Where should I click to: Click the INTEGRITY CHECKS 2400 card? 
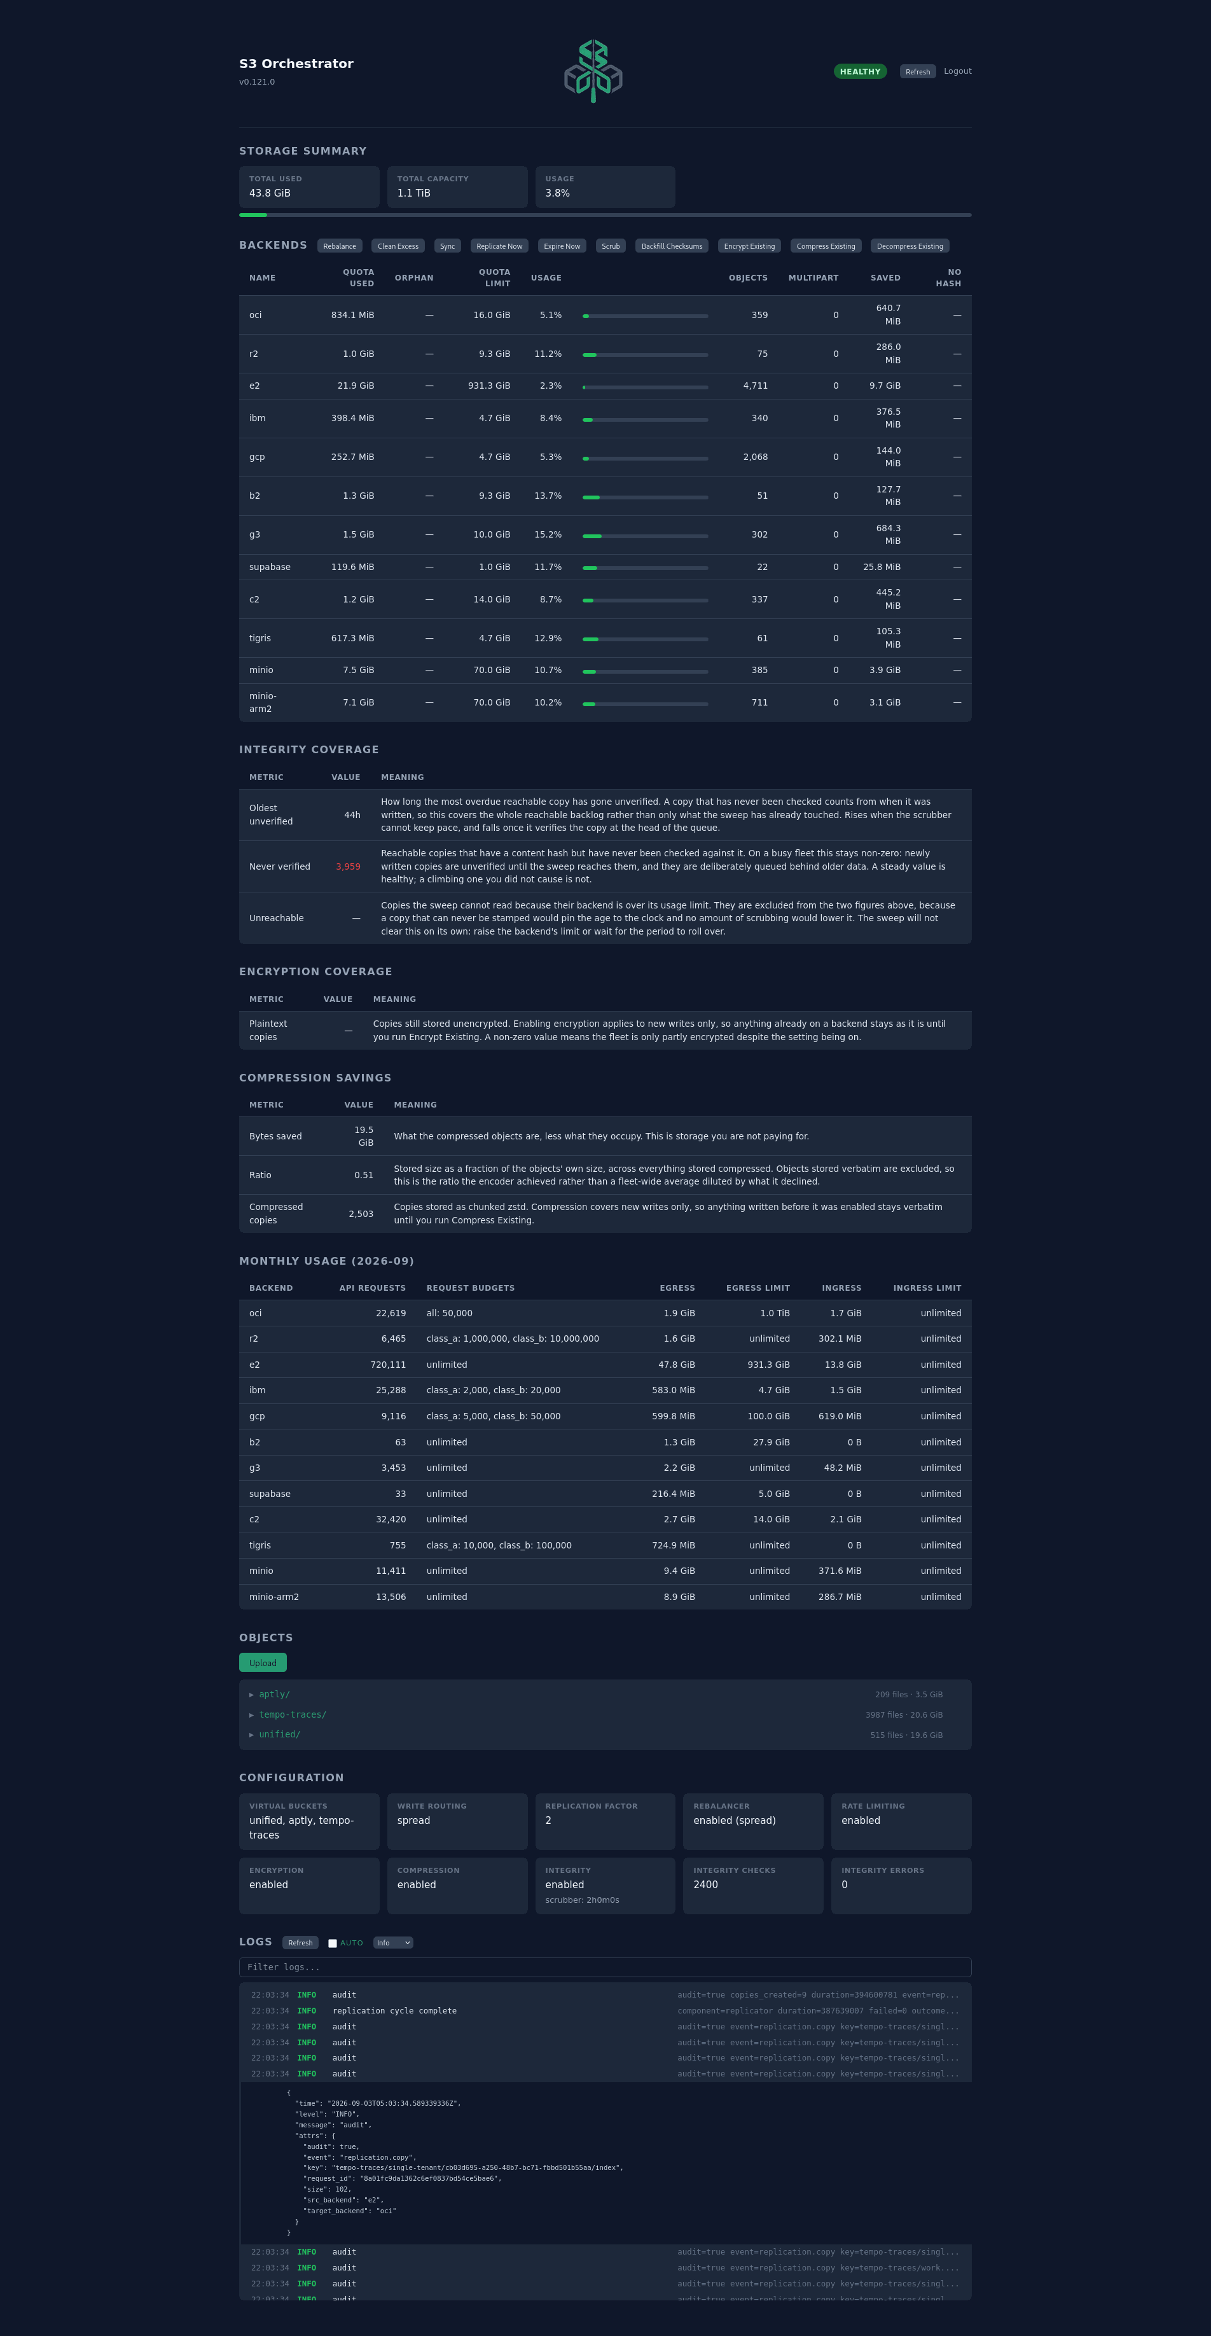pos(752,1886)
